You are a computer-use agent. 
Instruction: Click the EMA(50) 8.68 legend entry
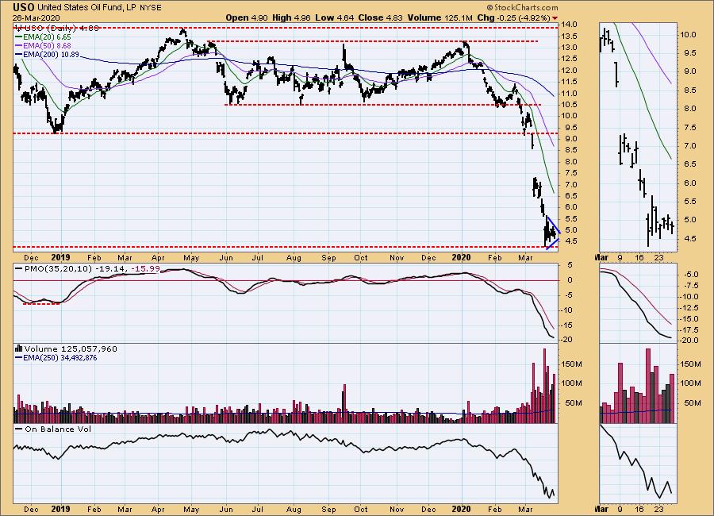44,45
